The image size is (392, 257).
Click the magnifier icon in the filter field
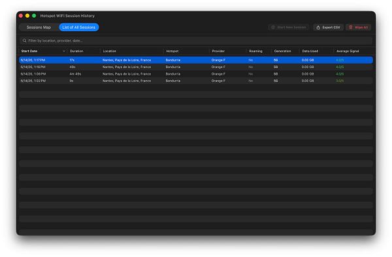[x=24, y=40]
